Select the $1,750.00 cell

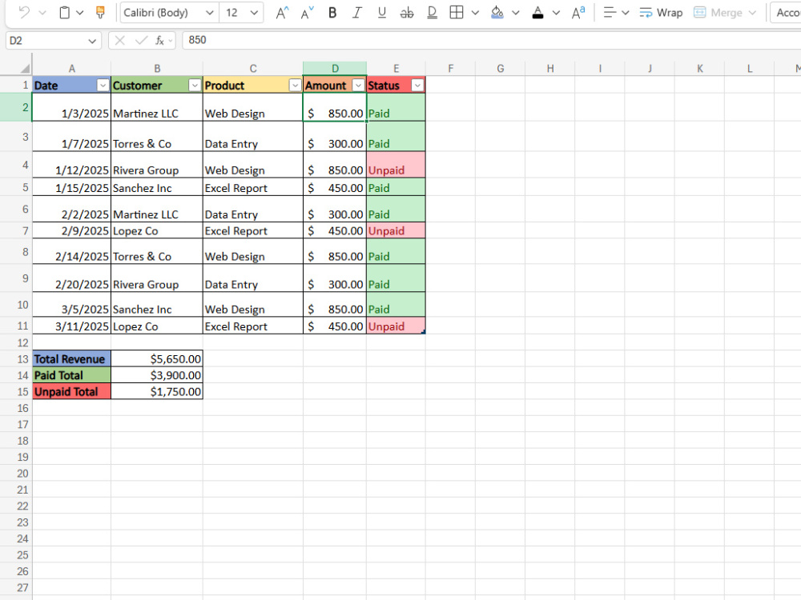(x=157, y=391)
